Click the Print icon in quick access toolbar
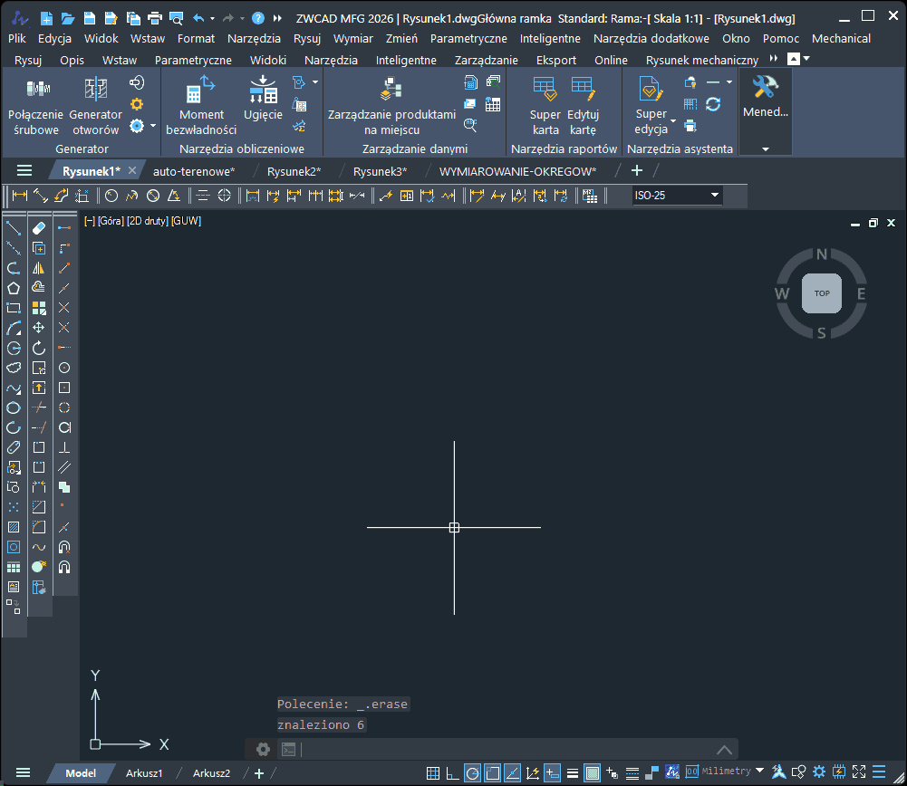Viewport: 907px width, 786px height. coord(154,18)
